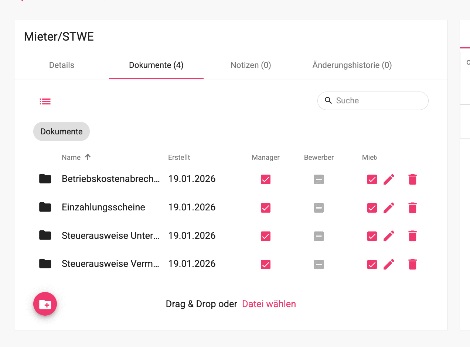470x347 pixels.
Task: Delete the Steuerausweise Unter… folder
Action: 412,236
